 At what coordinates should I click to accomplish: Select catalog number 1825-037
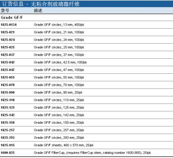pos(8,55)
